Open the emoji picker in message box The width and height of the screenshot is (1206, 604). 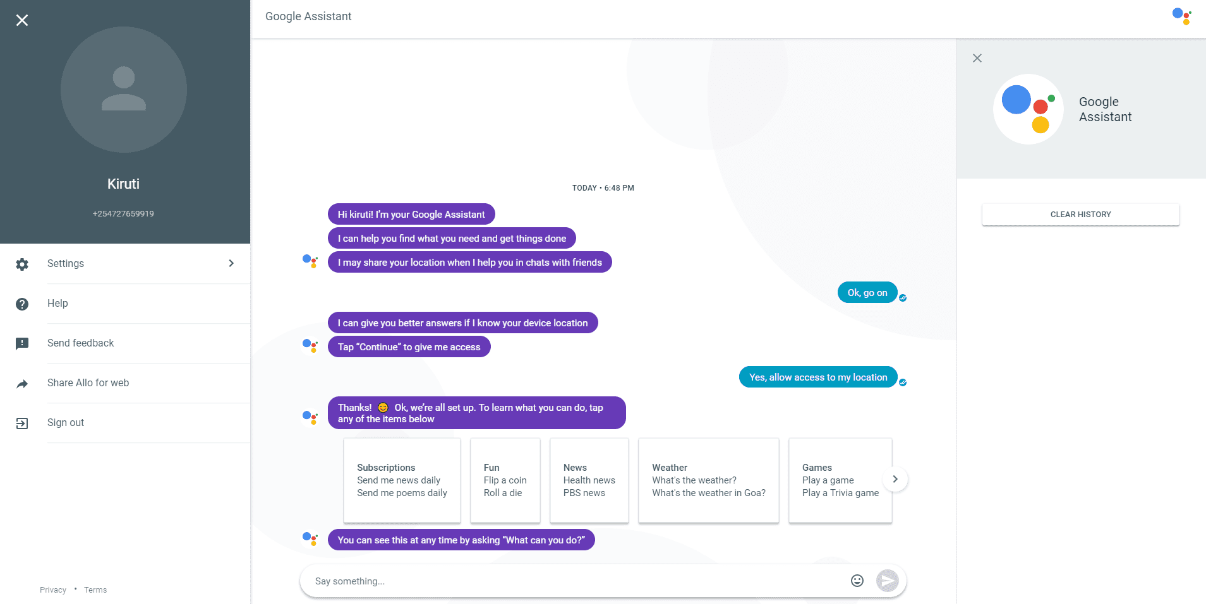(x=857, y=581)
